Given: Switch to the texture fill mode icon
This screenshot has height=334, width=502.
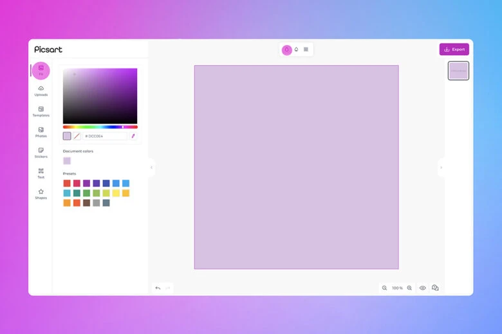Looking at the screenshot, I should (x=306, y=49).
